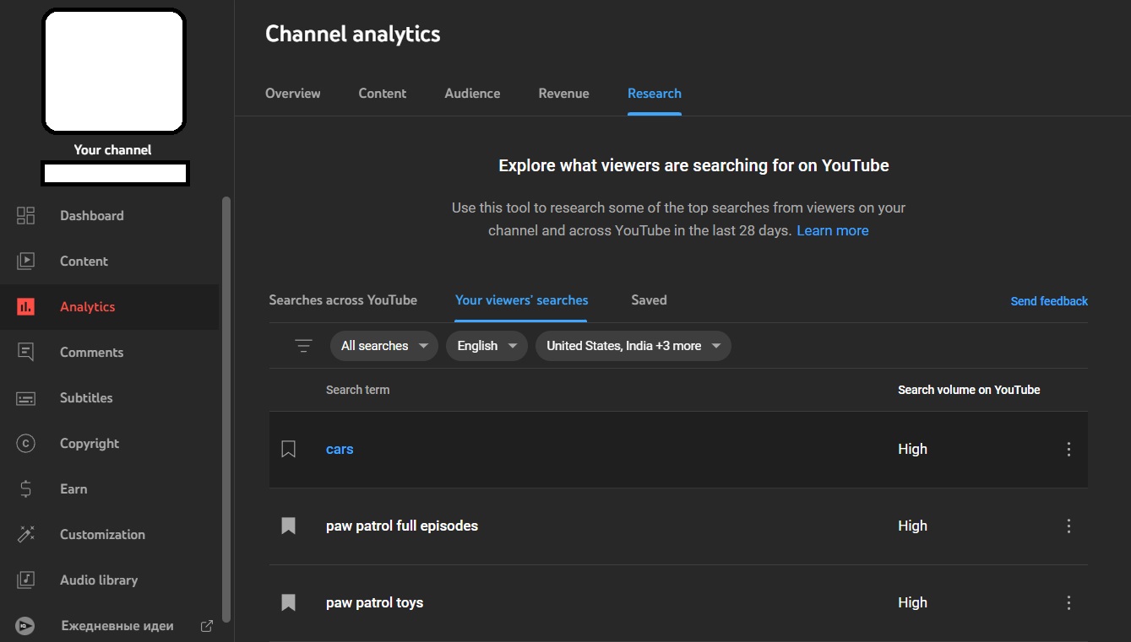
Task: Open the cars search term link
Action: click(340, 450)
